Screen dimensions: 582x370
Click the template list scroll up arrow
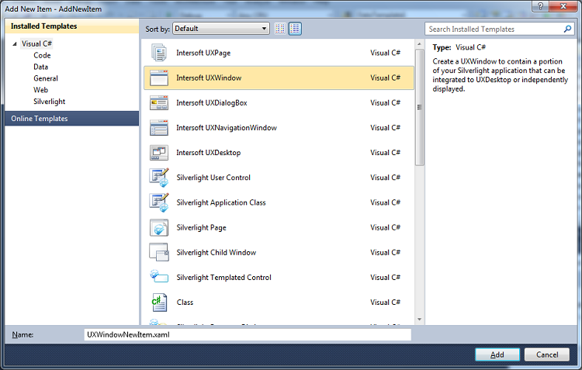click(419, 44)
